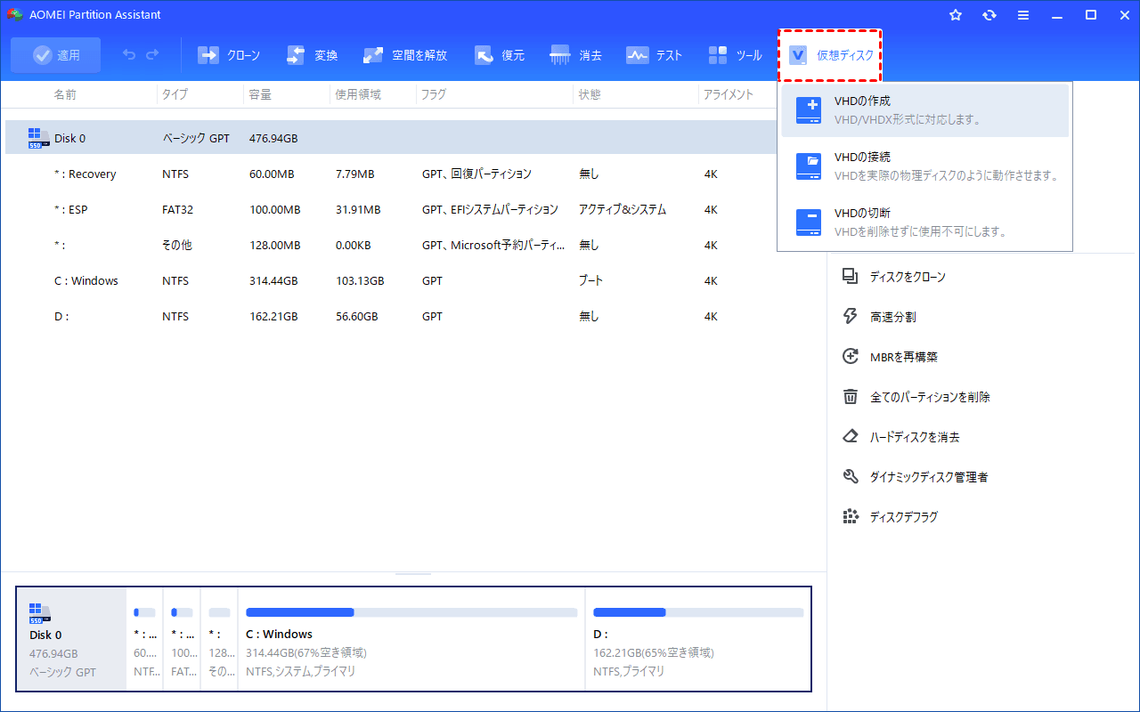
Task: Open the 消去 (Wipe) tool
Action: click(574, 54)
